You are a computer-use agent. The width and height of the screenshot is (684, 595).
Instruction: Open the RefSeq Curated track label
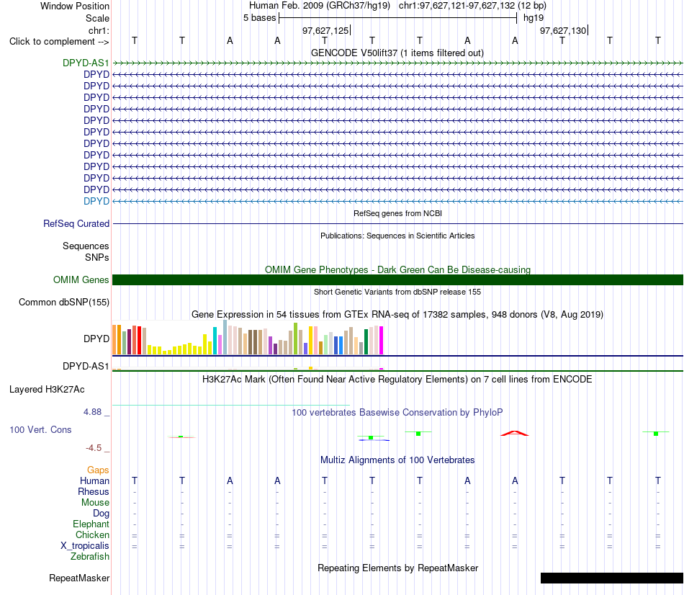click(x=76, y=223)
